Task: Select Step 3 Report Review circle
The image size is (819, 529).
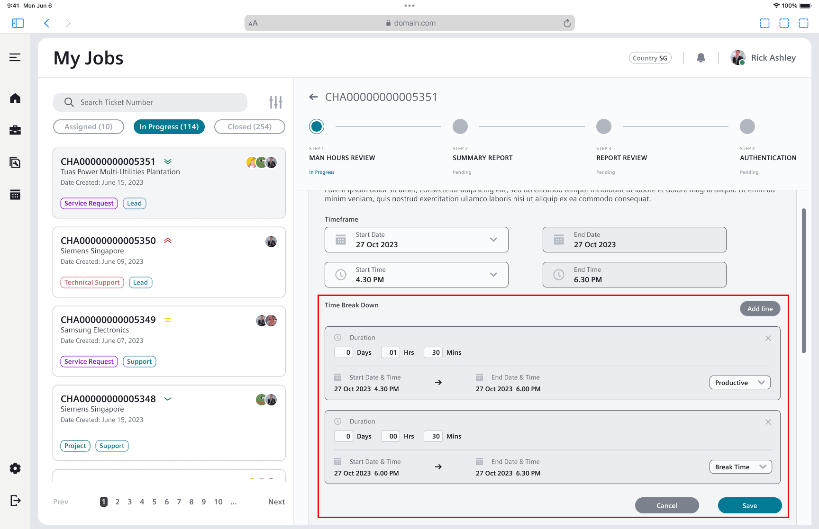Action: pos(604,126)
